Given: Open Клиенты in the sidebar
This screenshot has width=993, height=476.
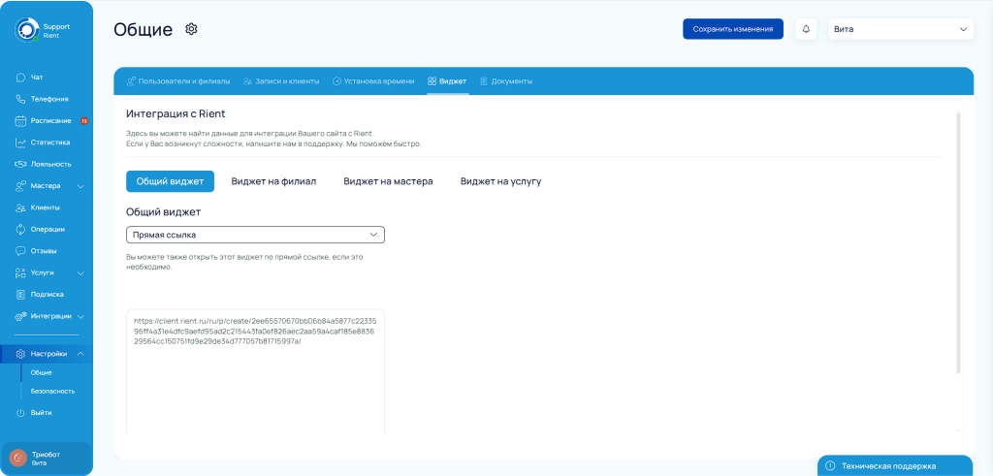Looking at the screenshot, I should point(46,207).
